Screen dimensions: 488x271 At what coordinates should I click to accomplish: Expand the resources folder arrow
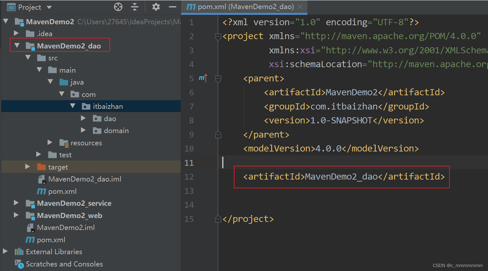pyautogui.click(x=50, y=142)
